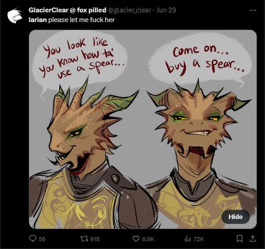Screen dimensions: 265x249
Task: Click the Come on buy a spear bubble
Action: (201, 58)
